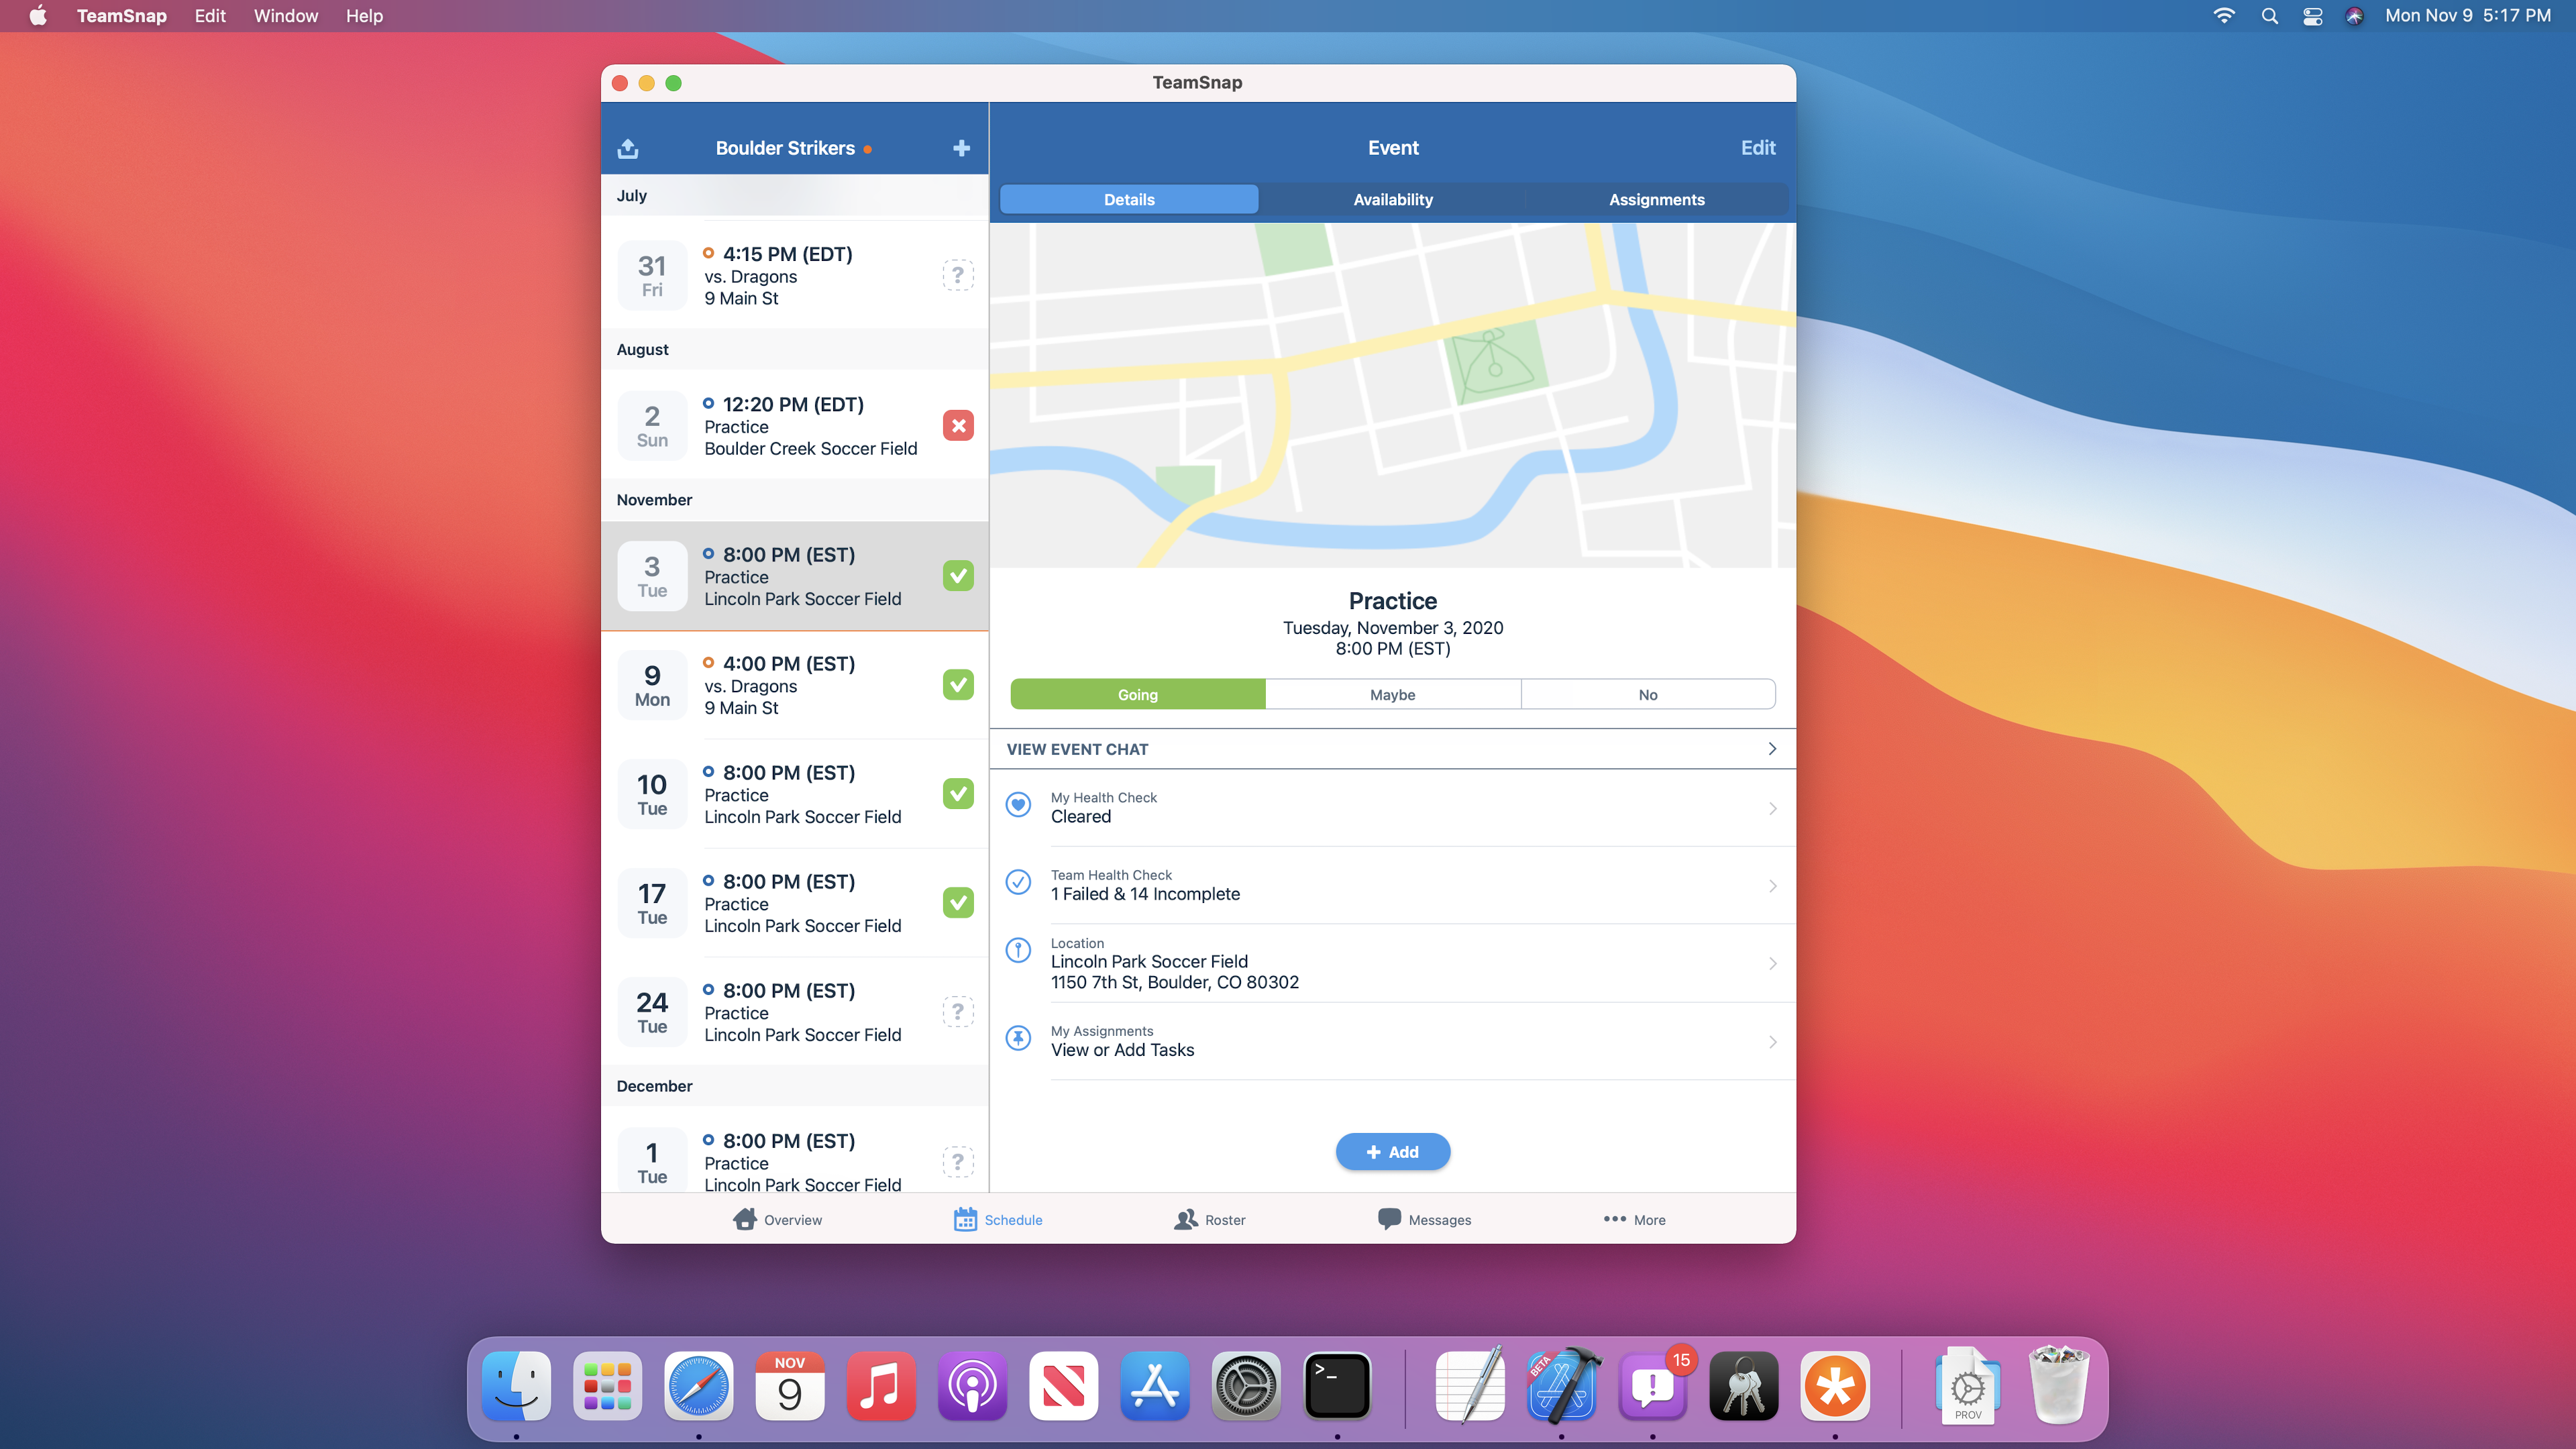Go to Schedule tab
This screenshot has height=1449, width=2576.
point(997,1219)
